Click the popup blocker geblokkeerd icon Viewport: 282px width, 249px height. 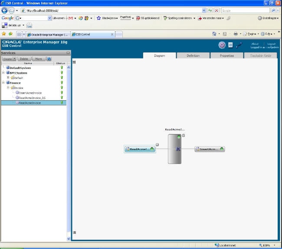[138, 18]
